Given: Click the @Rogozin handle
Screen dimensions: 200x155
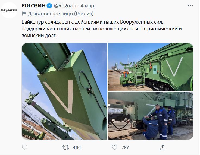Looking at the screenshot, I should click(x=65, y=6).
